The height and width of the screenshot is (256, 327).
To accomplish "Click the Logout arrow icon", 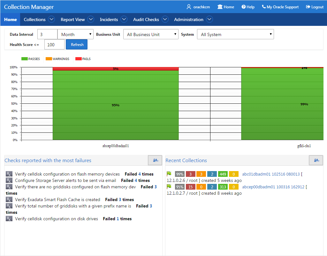I will (308, 7).
